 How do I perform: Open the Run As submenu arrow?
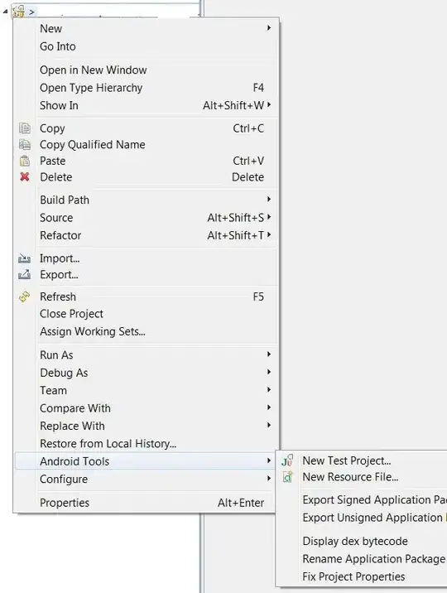point(269,354)
